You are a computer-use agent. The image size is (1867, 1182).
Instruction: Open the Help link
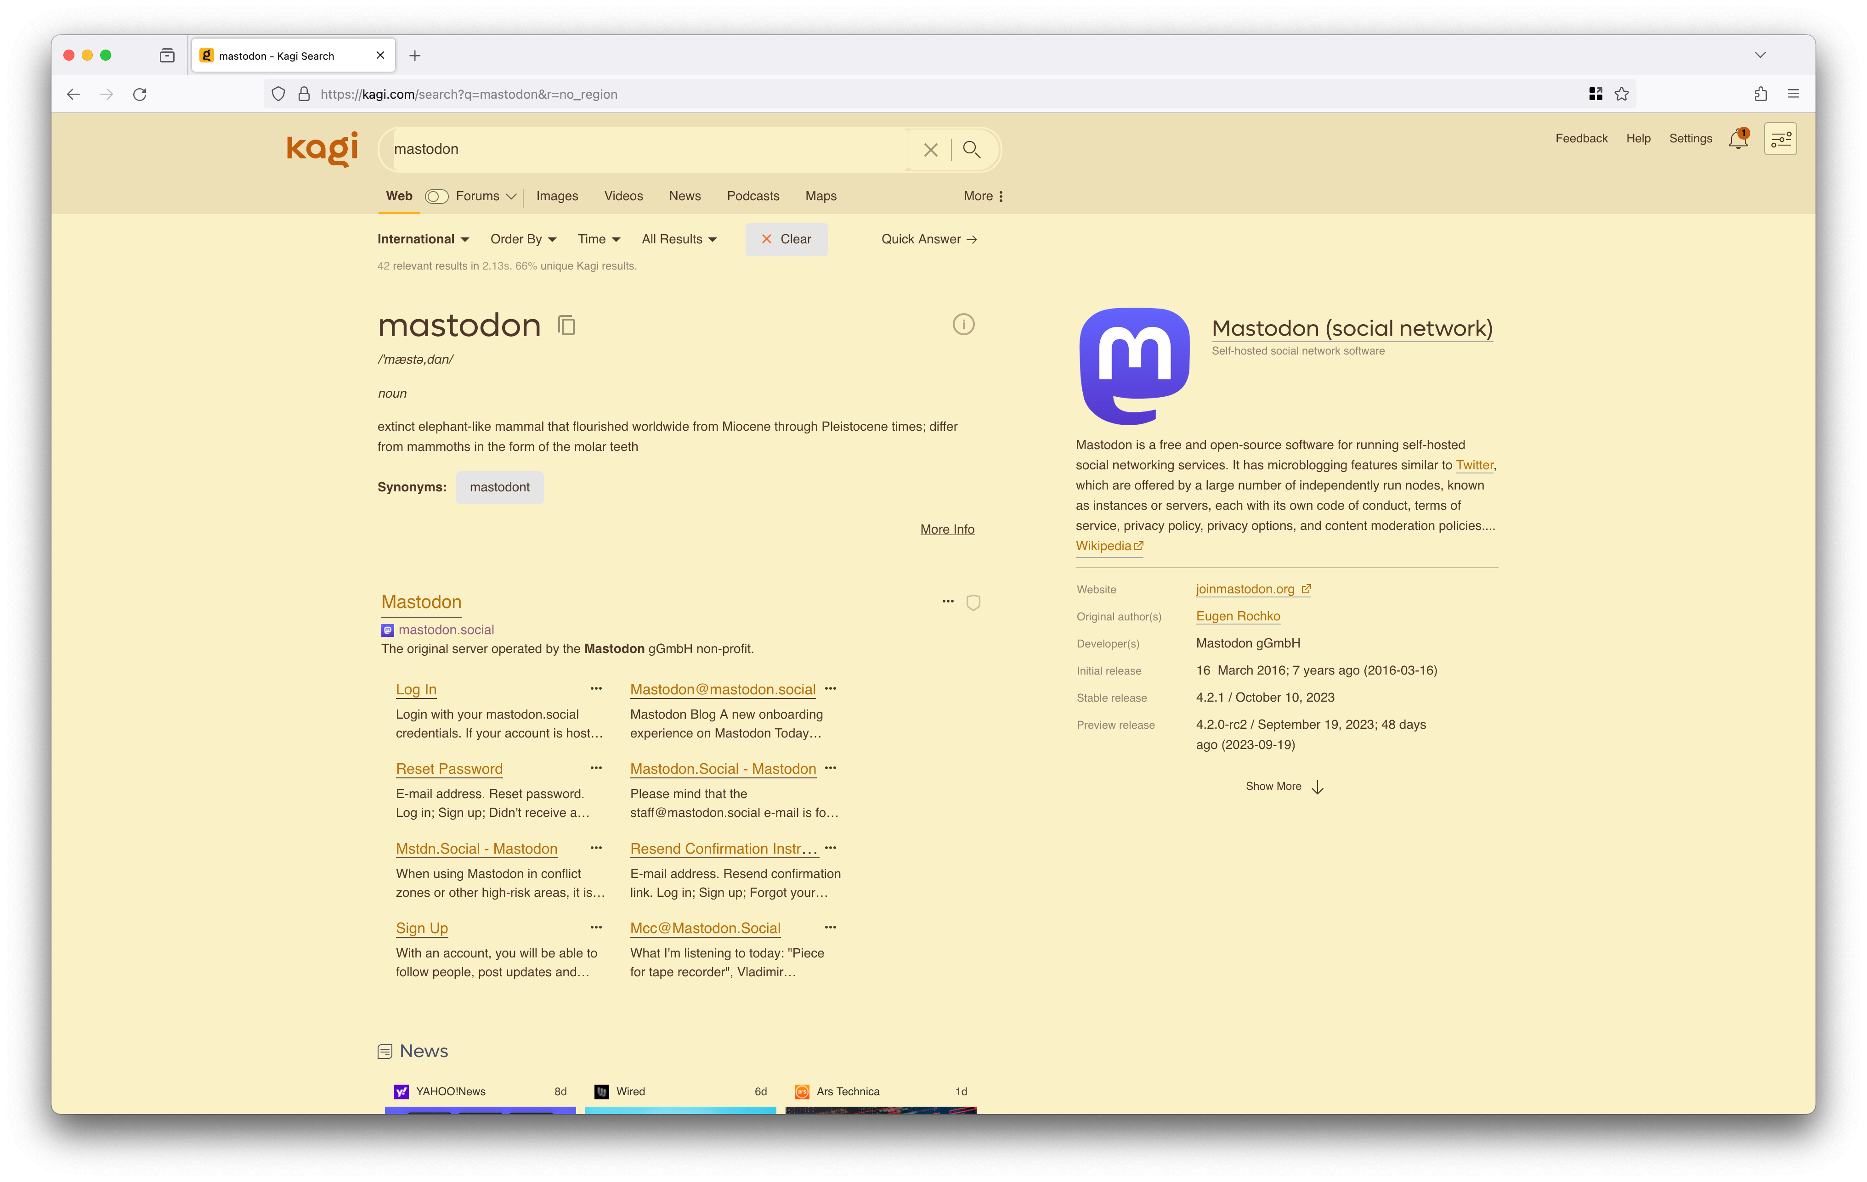point(1637,139)
